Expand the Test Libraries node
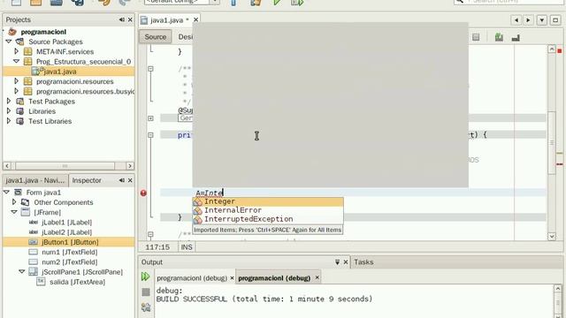Image resolution: width=566 pixels, height=318 pixels. [9, 121]
